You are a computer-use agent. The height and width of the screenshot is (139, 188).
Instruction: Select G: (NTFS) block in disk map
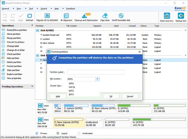coord(170,108)
